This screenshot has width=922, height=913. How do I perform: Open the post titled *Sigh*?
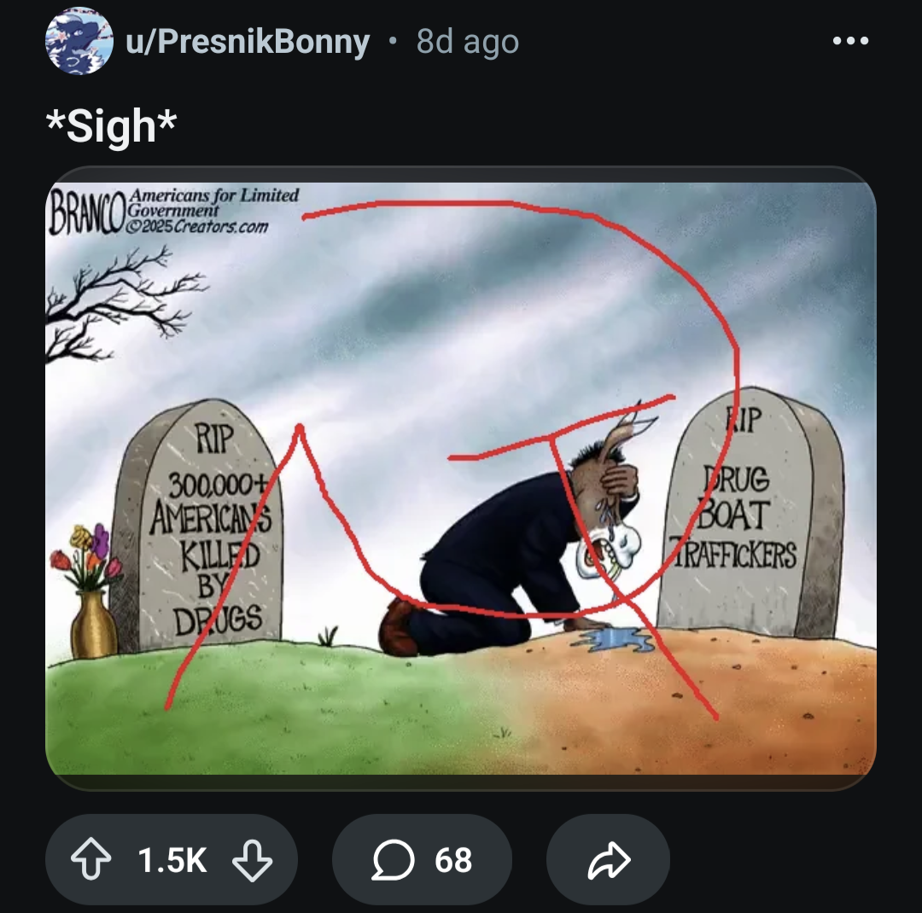click(112, 127)
